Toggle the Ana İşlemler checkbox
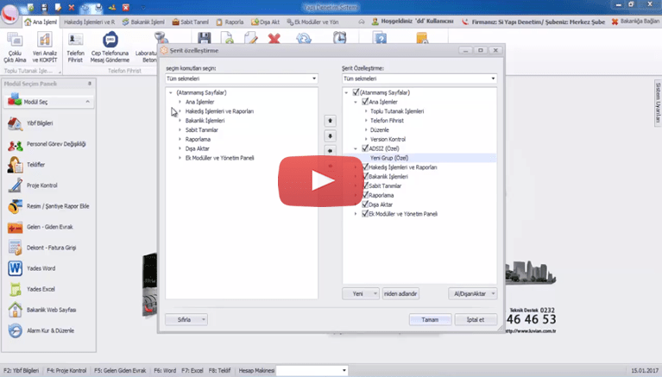This screenshot has height=377, width=662. [x=366, y=102]
